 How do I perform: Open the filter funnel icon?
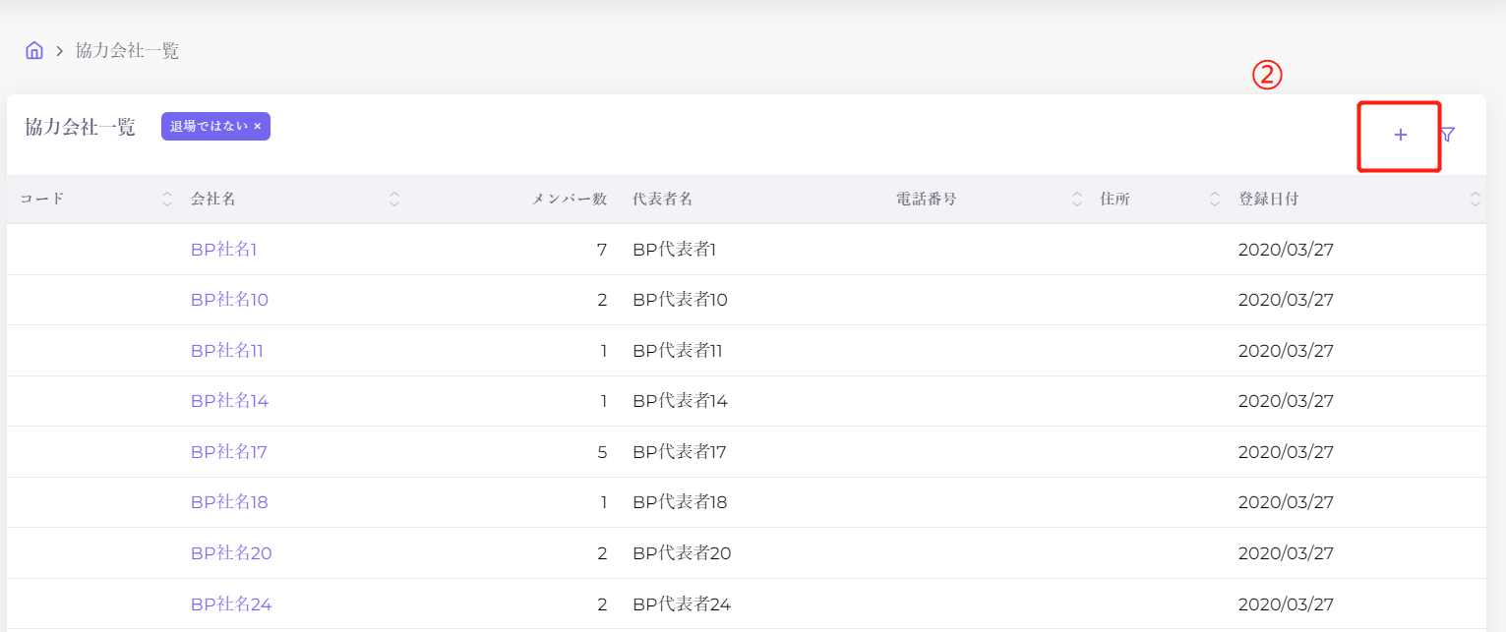point(1447,136)
